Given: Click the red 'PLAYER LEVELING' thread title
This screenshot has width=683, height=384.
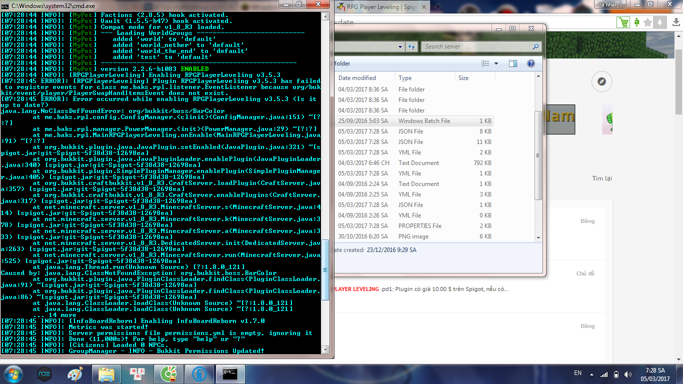Looking at the screenshot, I should (x=355, y=289).
